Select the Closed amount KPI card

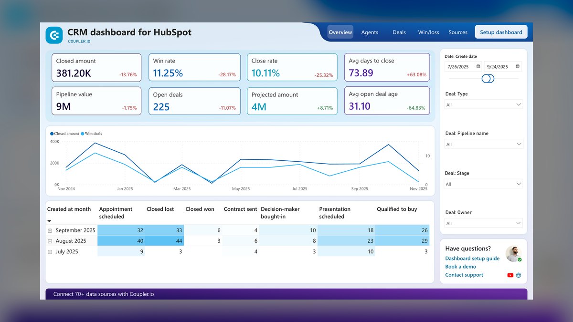coord(96,68)
